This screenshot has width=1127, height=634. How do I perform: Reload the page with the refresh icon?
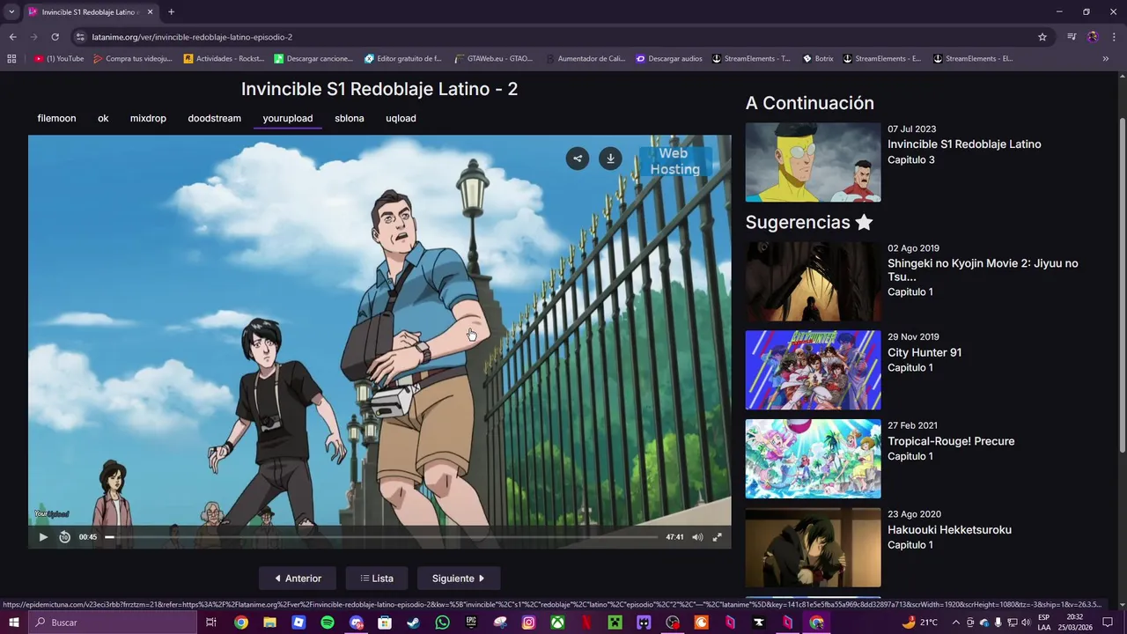[x=55, y=37]
